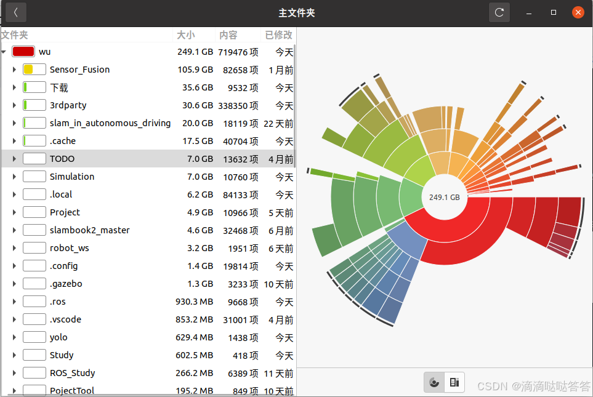Viewport: 593px width, 397px height.
Task: Expand the slambook2_master folder
Action: [14, 230]
